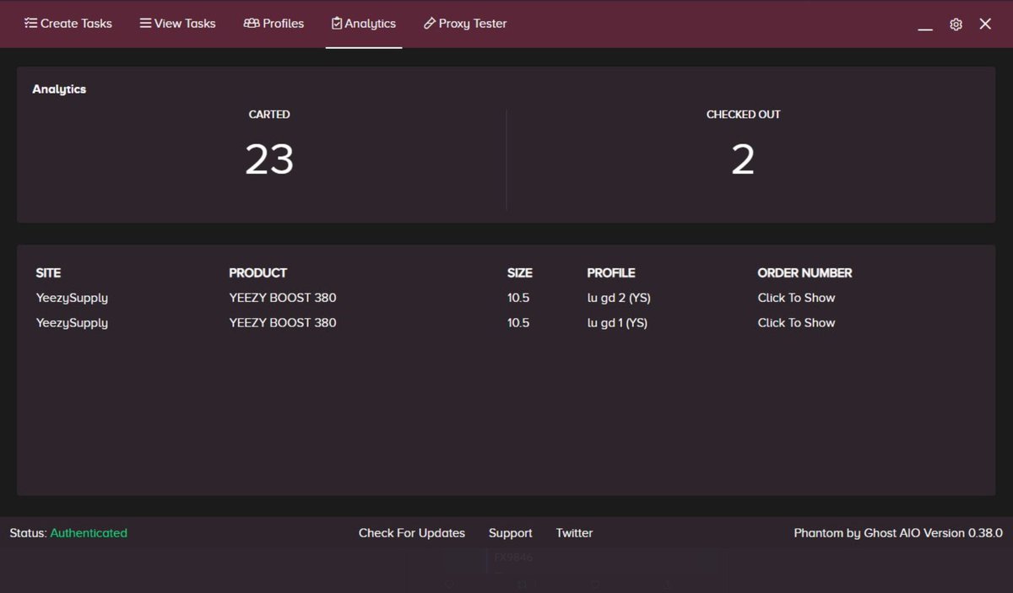The width and height of the screenshot is (1013, 593).
Task: Open the Create Tasks tab
Action: click(68, 24)
